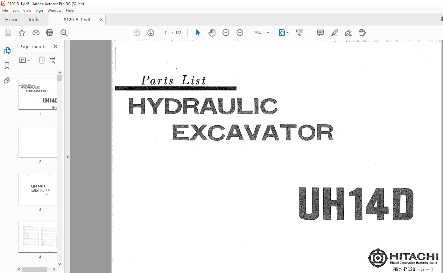Activate the Hand pan tool
Screen dimensions: 443x273
212,33
